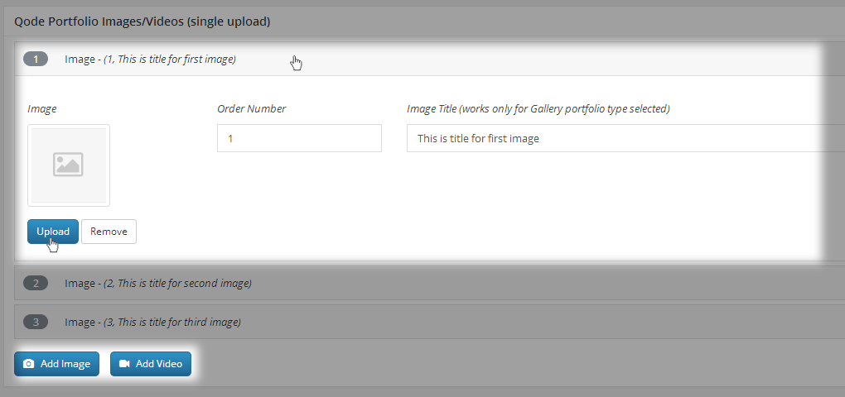This screenshot has width=845, height=397.
Task: Click the 'Order Number' label
Action: pos(252,108)
